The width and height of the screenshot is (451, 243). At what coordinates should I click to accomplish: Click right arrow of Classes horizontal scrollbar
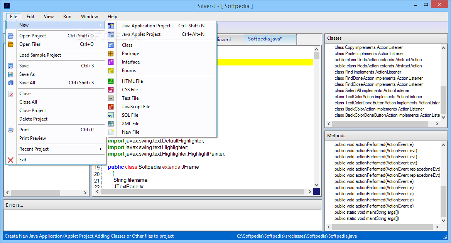point(437,124)
